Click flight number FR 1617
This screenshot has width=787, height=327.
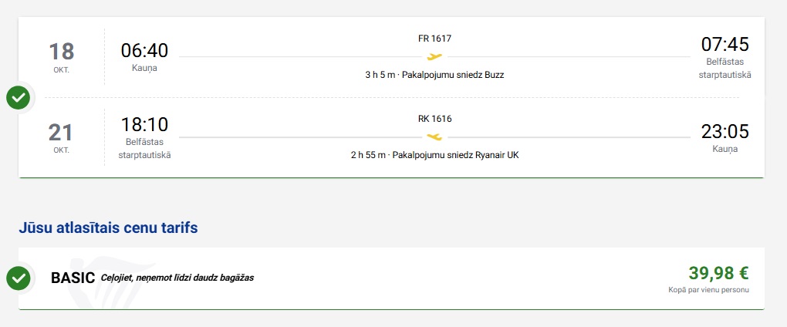click(x=434, y=39)
